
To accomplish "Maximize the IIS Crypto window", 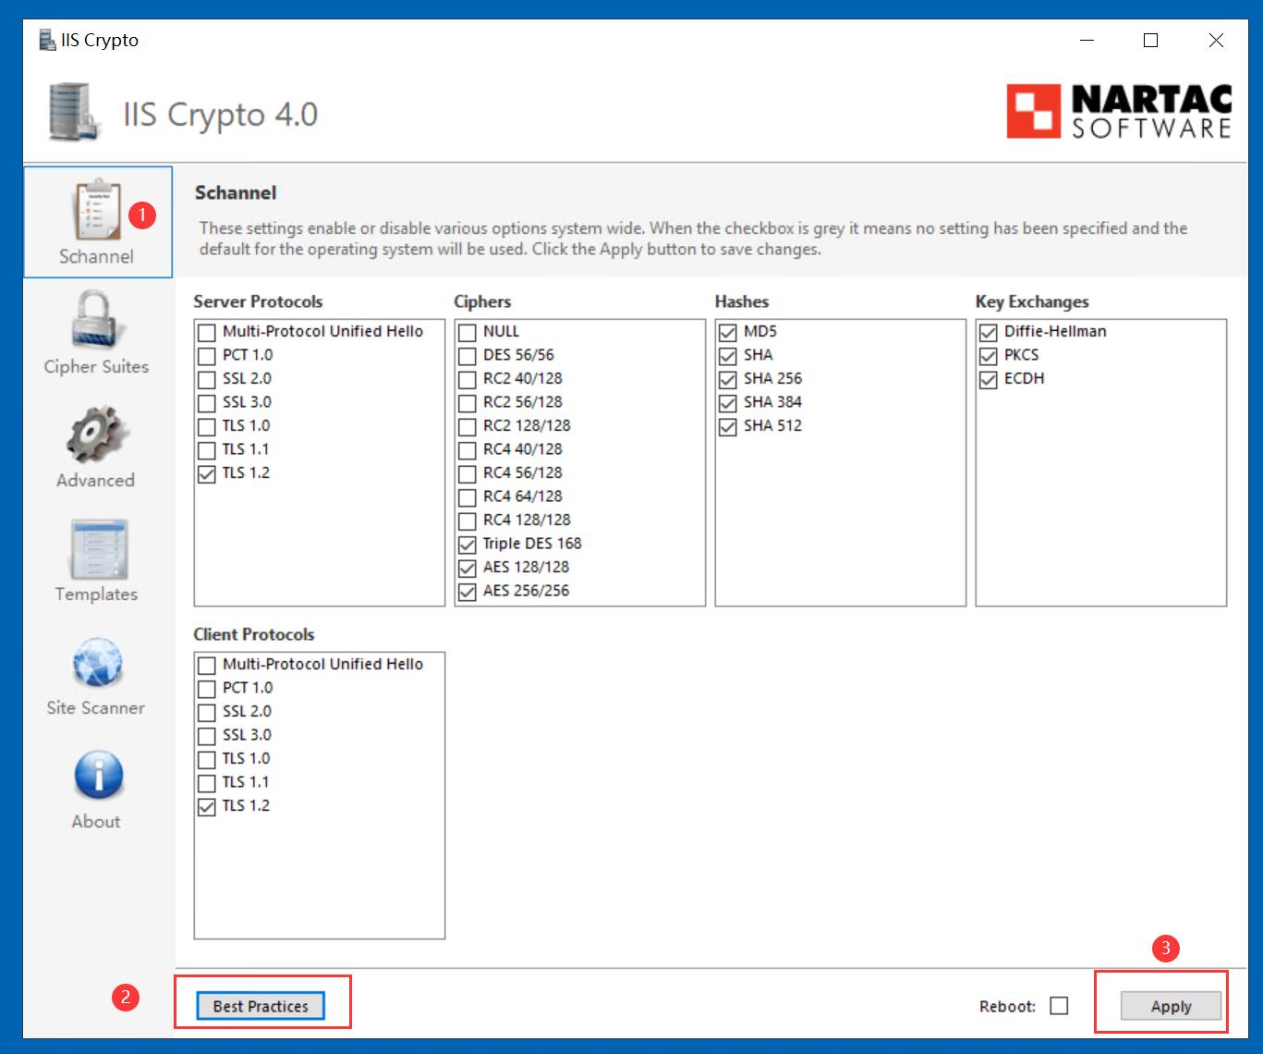I will point(1150,41).
